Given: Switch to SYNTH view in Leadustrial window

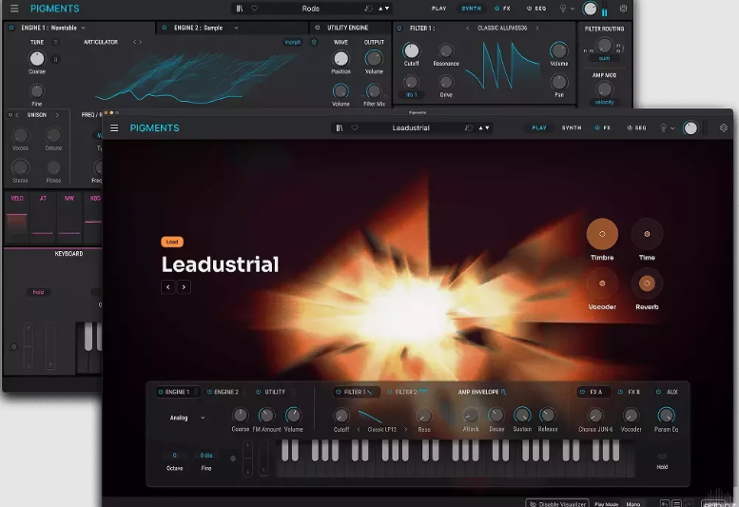Looking at the screenshot, I should coord(572,127).
